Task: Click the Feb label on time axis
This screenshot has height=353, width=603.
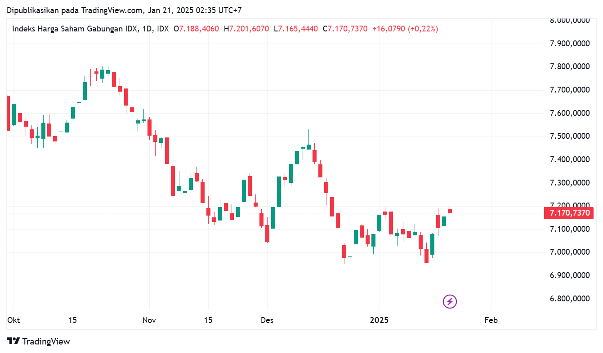Action: tap(491, 321)
